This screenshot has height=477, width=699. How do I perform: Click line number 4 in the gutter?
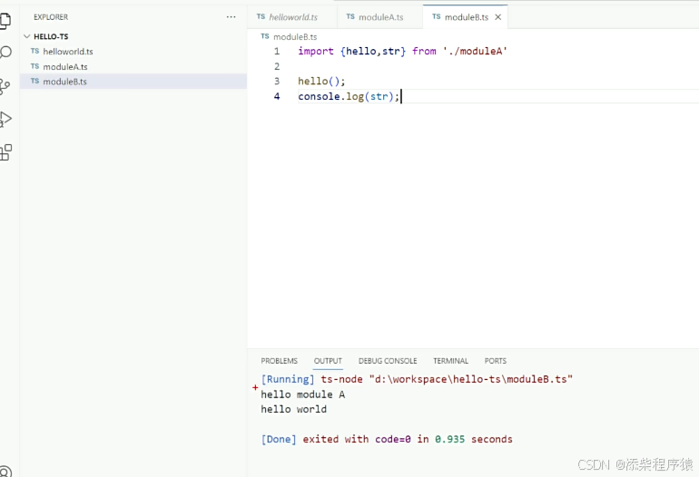coord(277,96)
